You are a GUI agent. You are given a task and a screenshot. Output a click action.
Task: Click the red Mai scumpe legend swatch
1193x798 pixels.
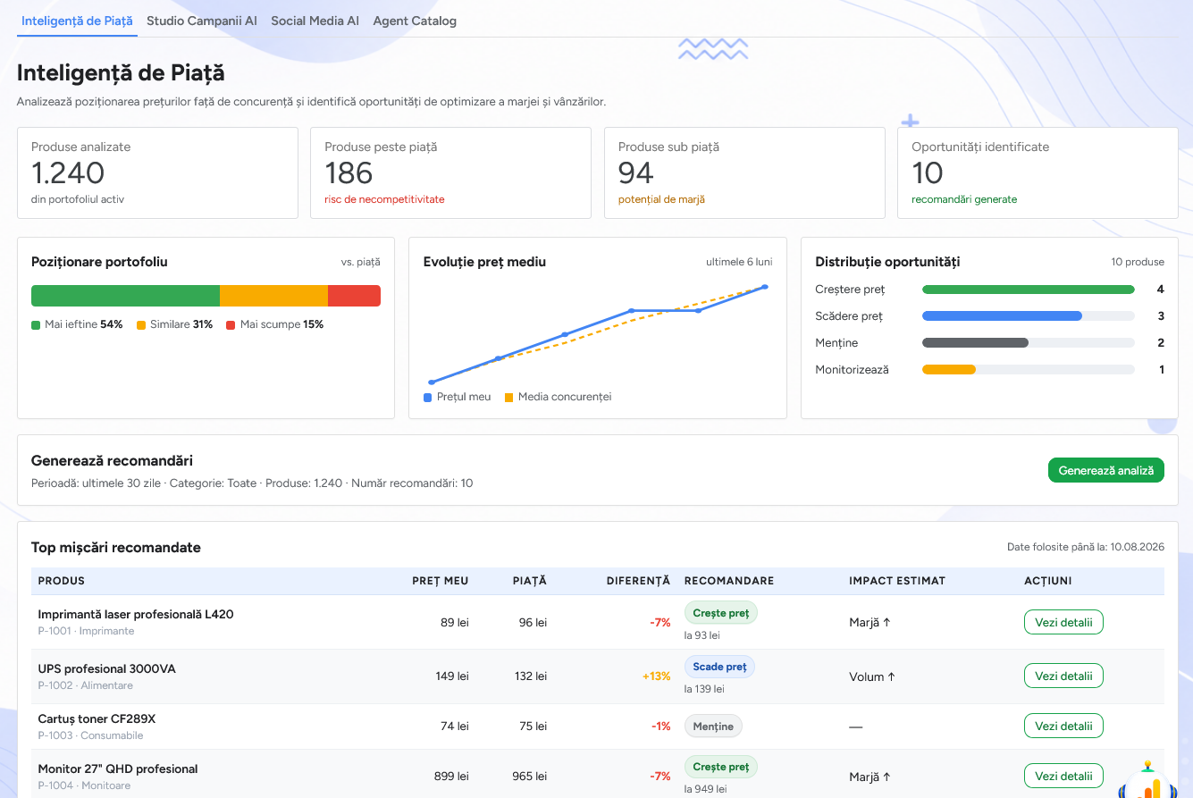point(231,325)
